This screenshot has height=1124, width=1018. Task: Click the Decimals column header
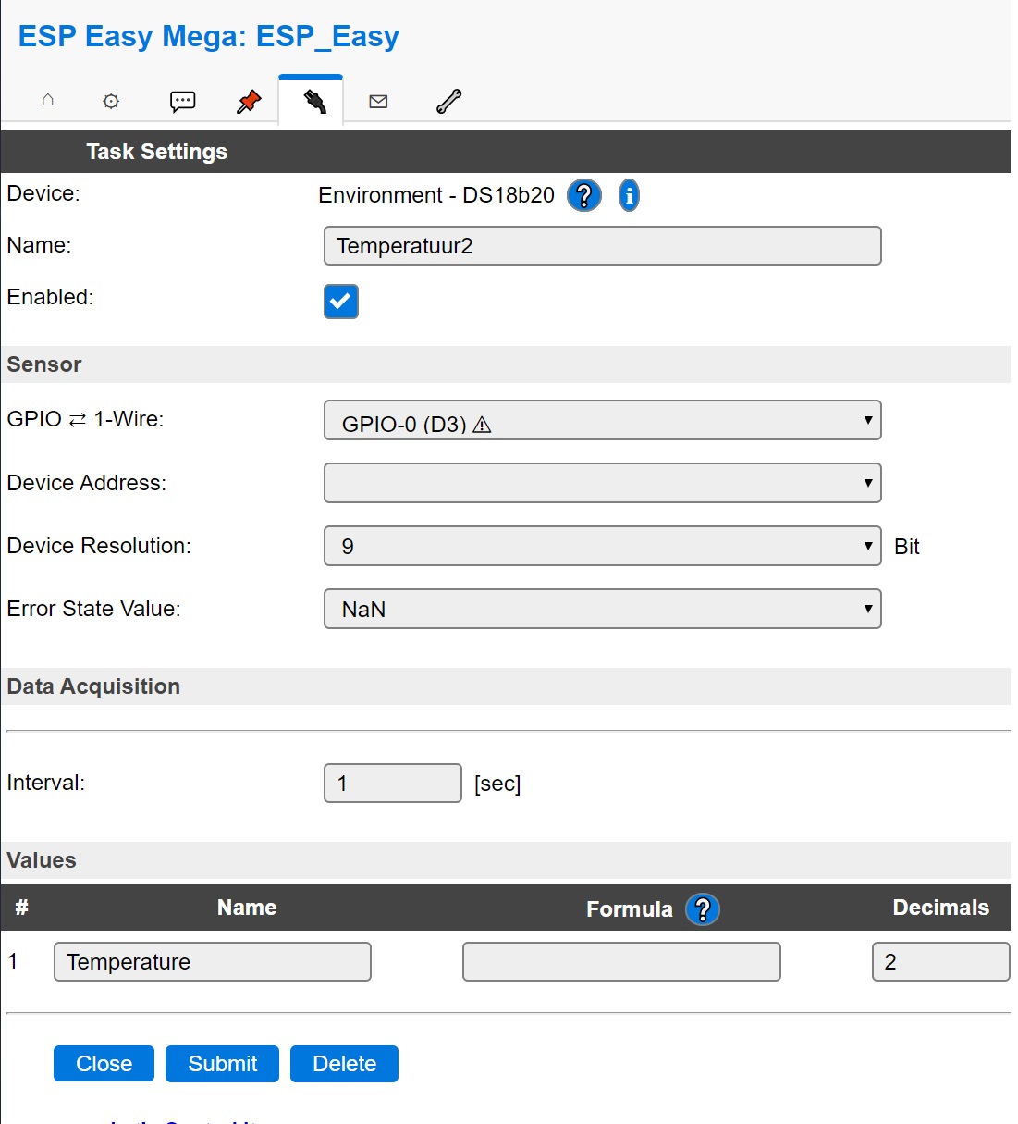(x=940, y=908)
